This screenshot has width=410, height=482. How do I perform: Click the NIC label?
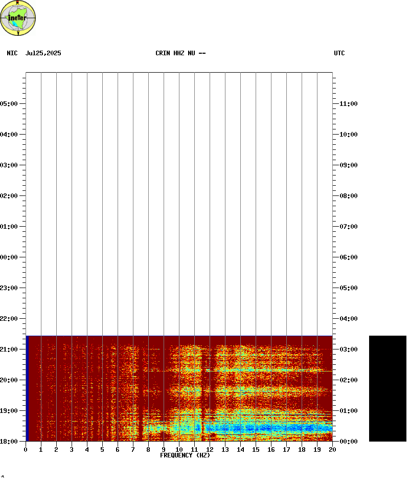12,53
